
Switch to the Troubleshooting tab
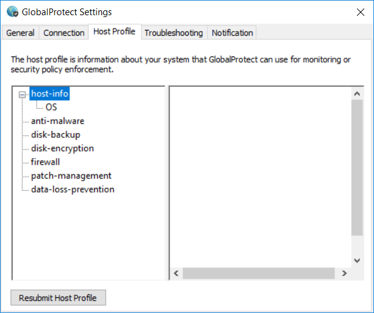click(174, 33)
